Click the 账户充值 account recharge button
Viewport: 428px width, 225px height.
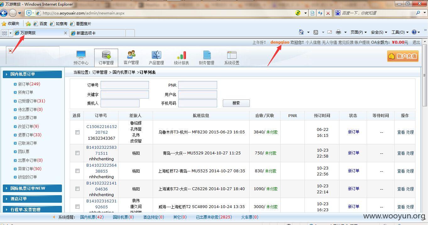(403, 56)
